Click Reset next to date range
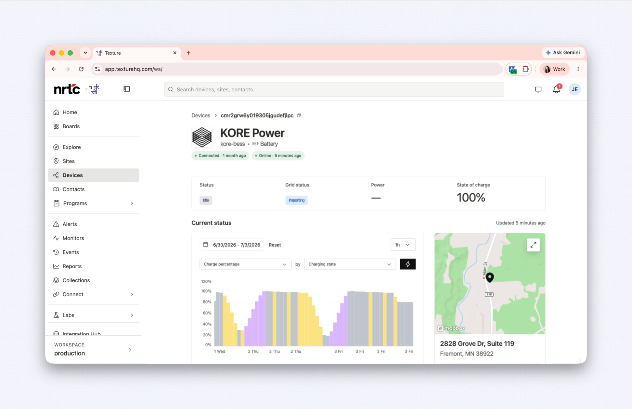 (275, 245)
